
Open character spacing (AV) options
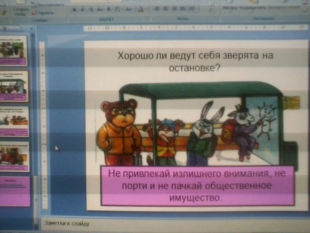[x=118, y=10]
